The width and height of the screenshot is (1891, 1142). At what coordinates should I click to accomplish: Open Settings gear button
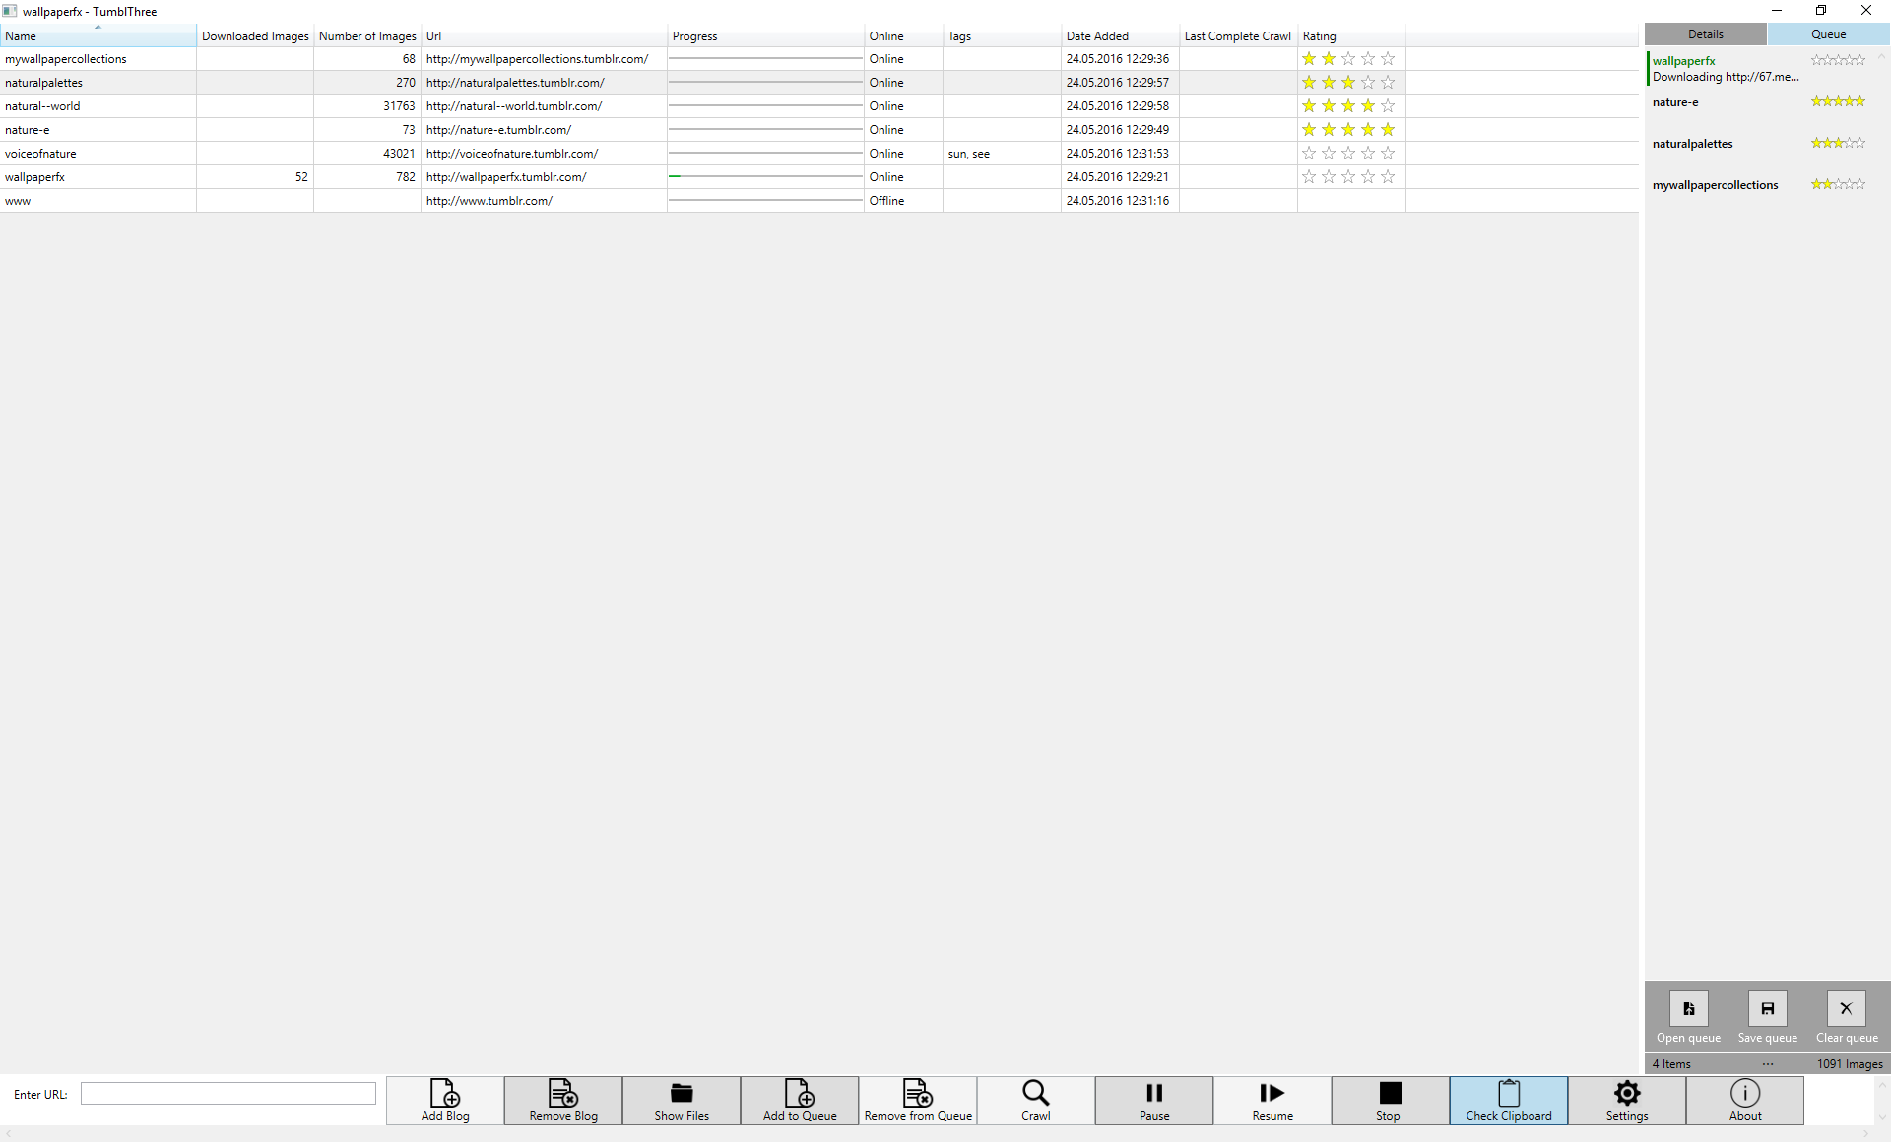(1627, 1100)
